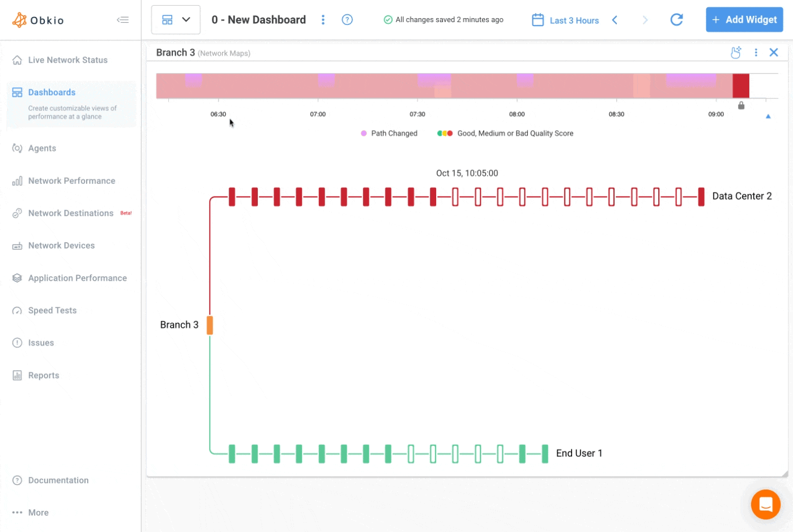Toggle the Good, Medium or Bad Quality Score legend
The image size is (793, 532).
click(x=506, y=133)
